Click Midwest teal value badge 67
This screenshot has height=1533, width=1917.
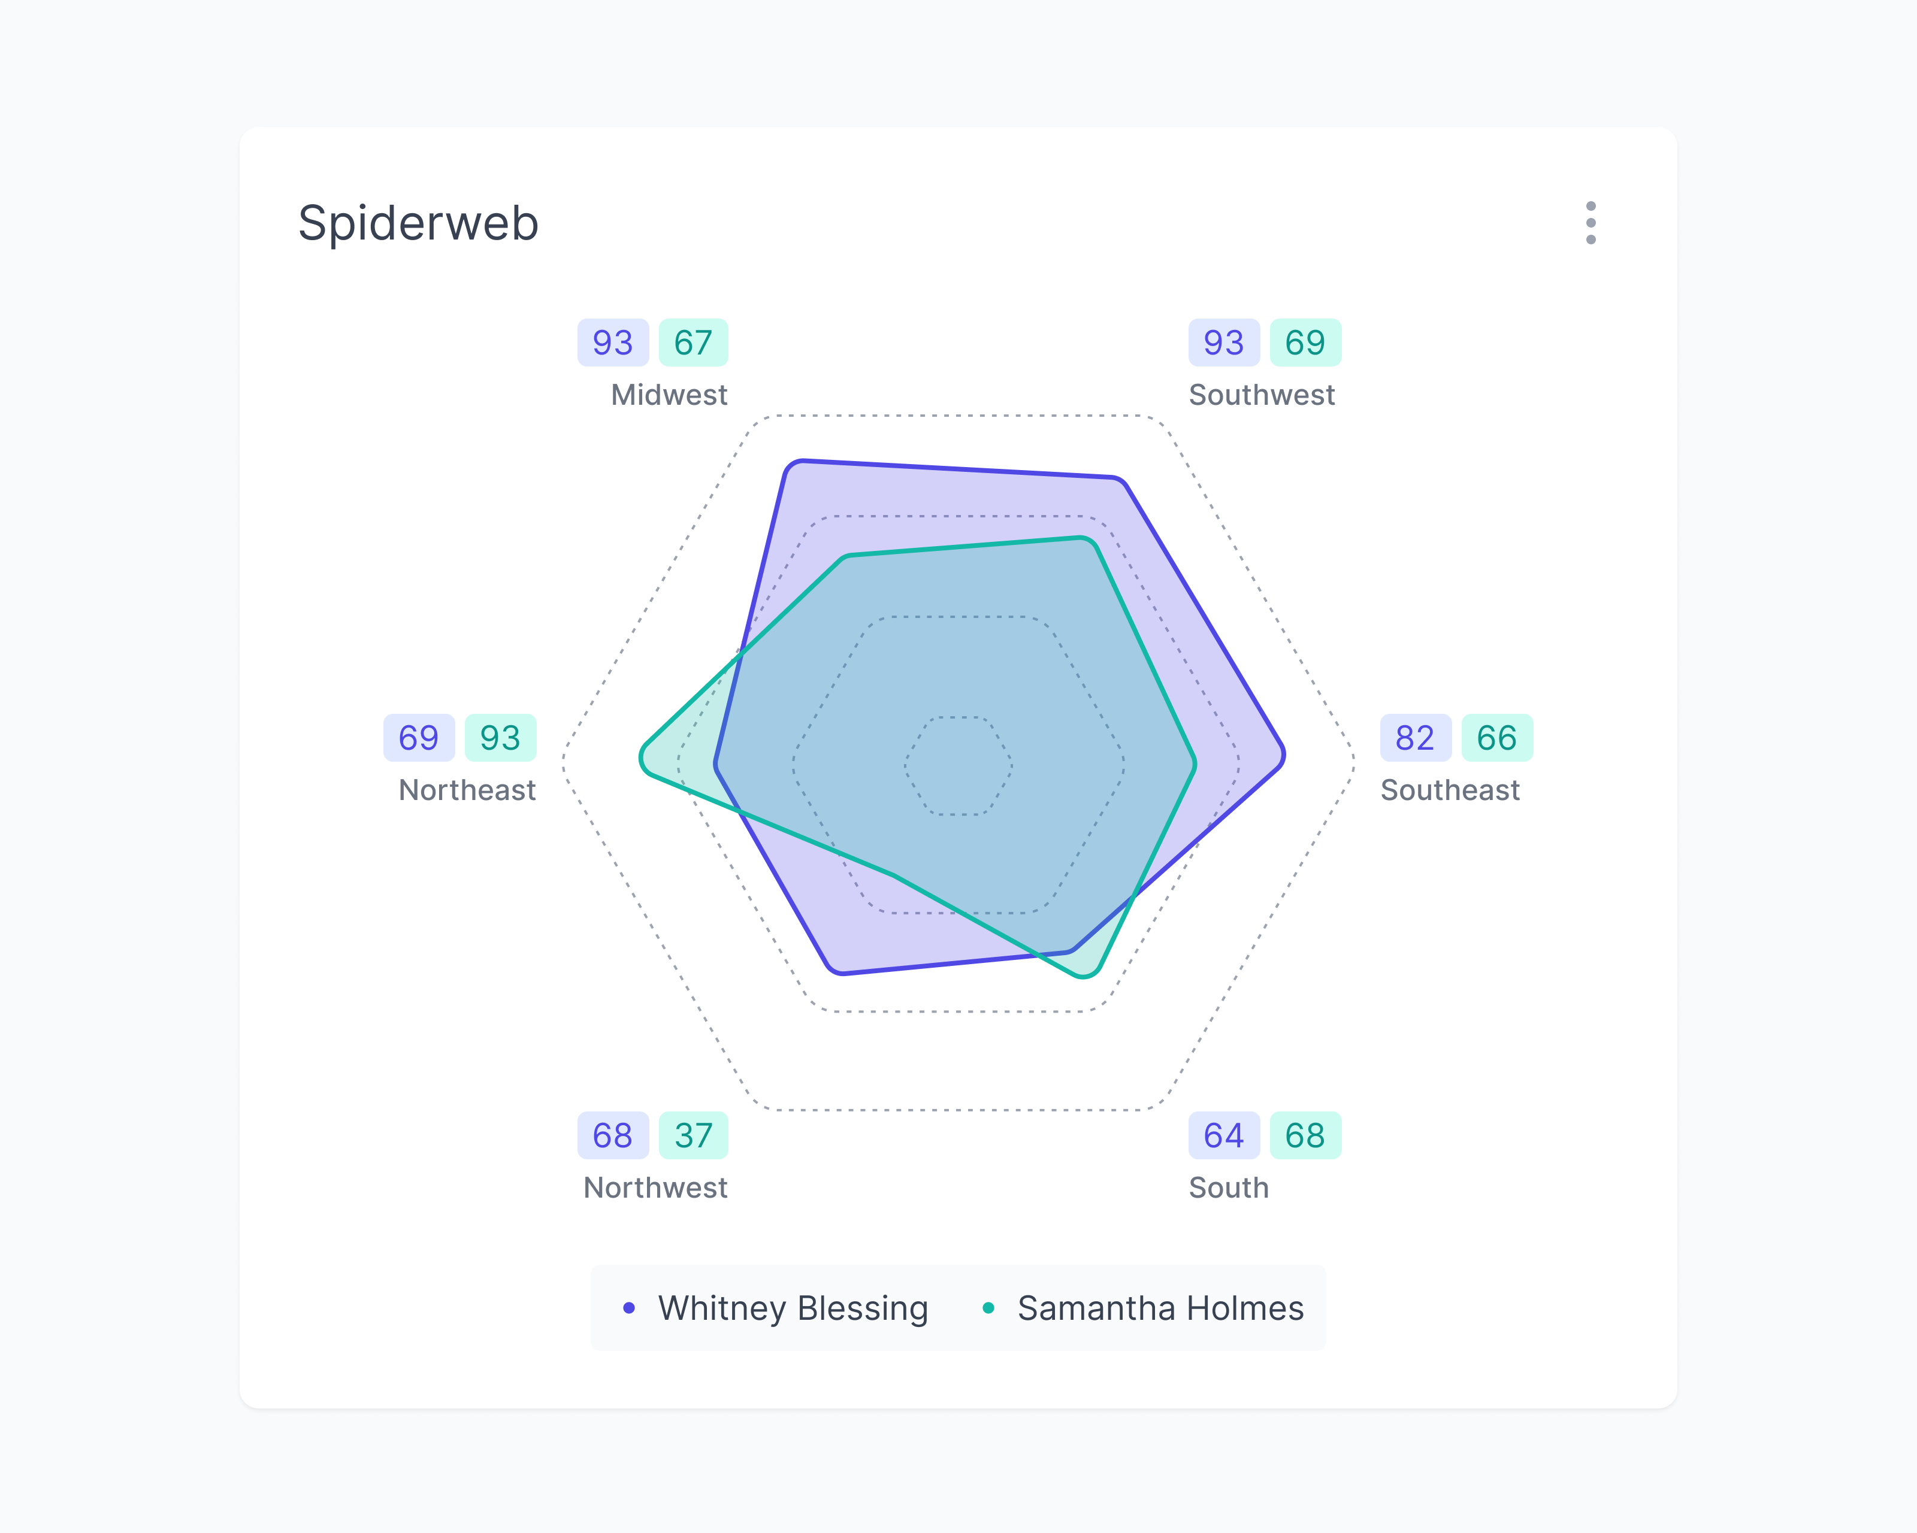click(x=694, y=343)
